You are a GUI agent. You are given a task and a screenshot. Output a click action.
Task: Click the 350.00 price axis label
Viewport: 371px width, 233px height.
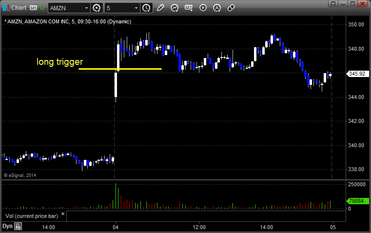(356, 24)
